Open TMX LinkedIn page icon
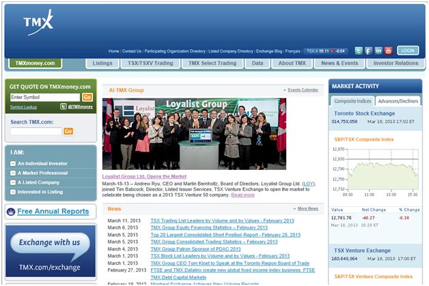429x286 pixels. pyautogui.click(x=378, y=51)
